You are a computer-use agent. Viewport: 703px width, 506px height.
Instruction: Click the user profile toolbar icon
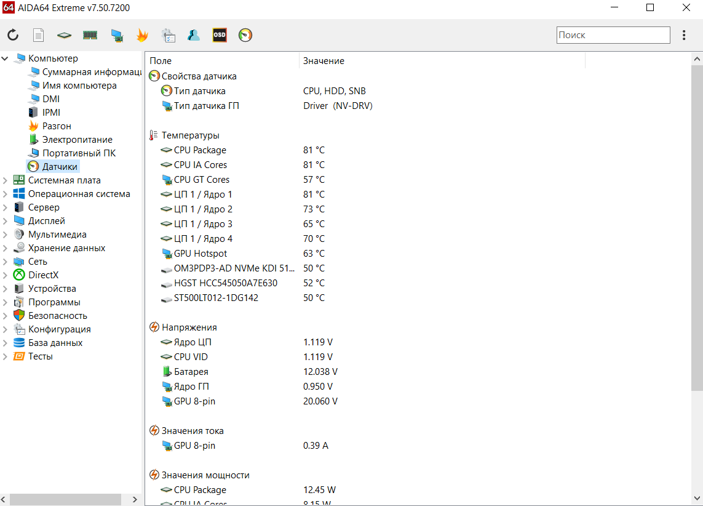coord(194,36)
